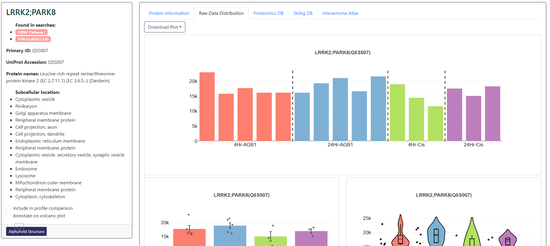Switch to the Proteomics DB tab

click(x=268, y=13)
